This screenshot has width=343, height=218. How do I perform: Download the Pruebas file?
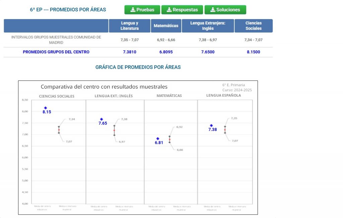click(x=142, y=10)
